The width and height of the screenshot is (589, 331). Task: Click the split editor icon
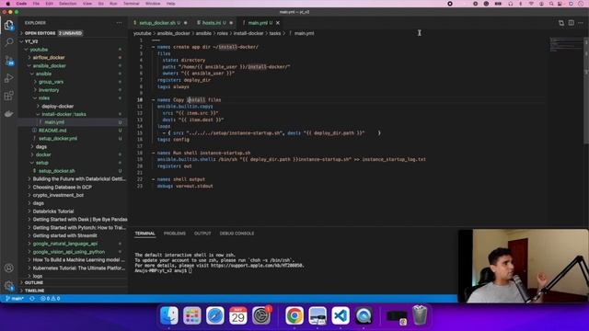tap(571, 23)
